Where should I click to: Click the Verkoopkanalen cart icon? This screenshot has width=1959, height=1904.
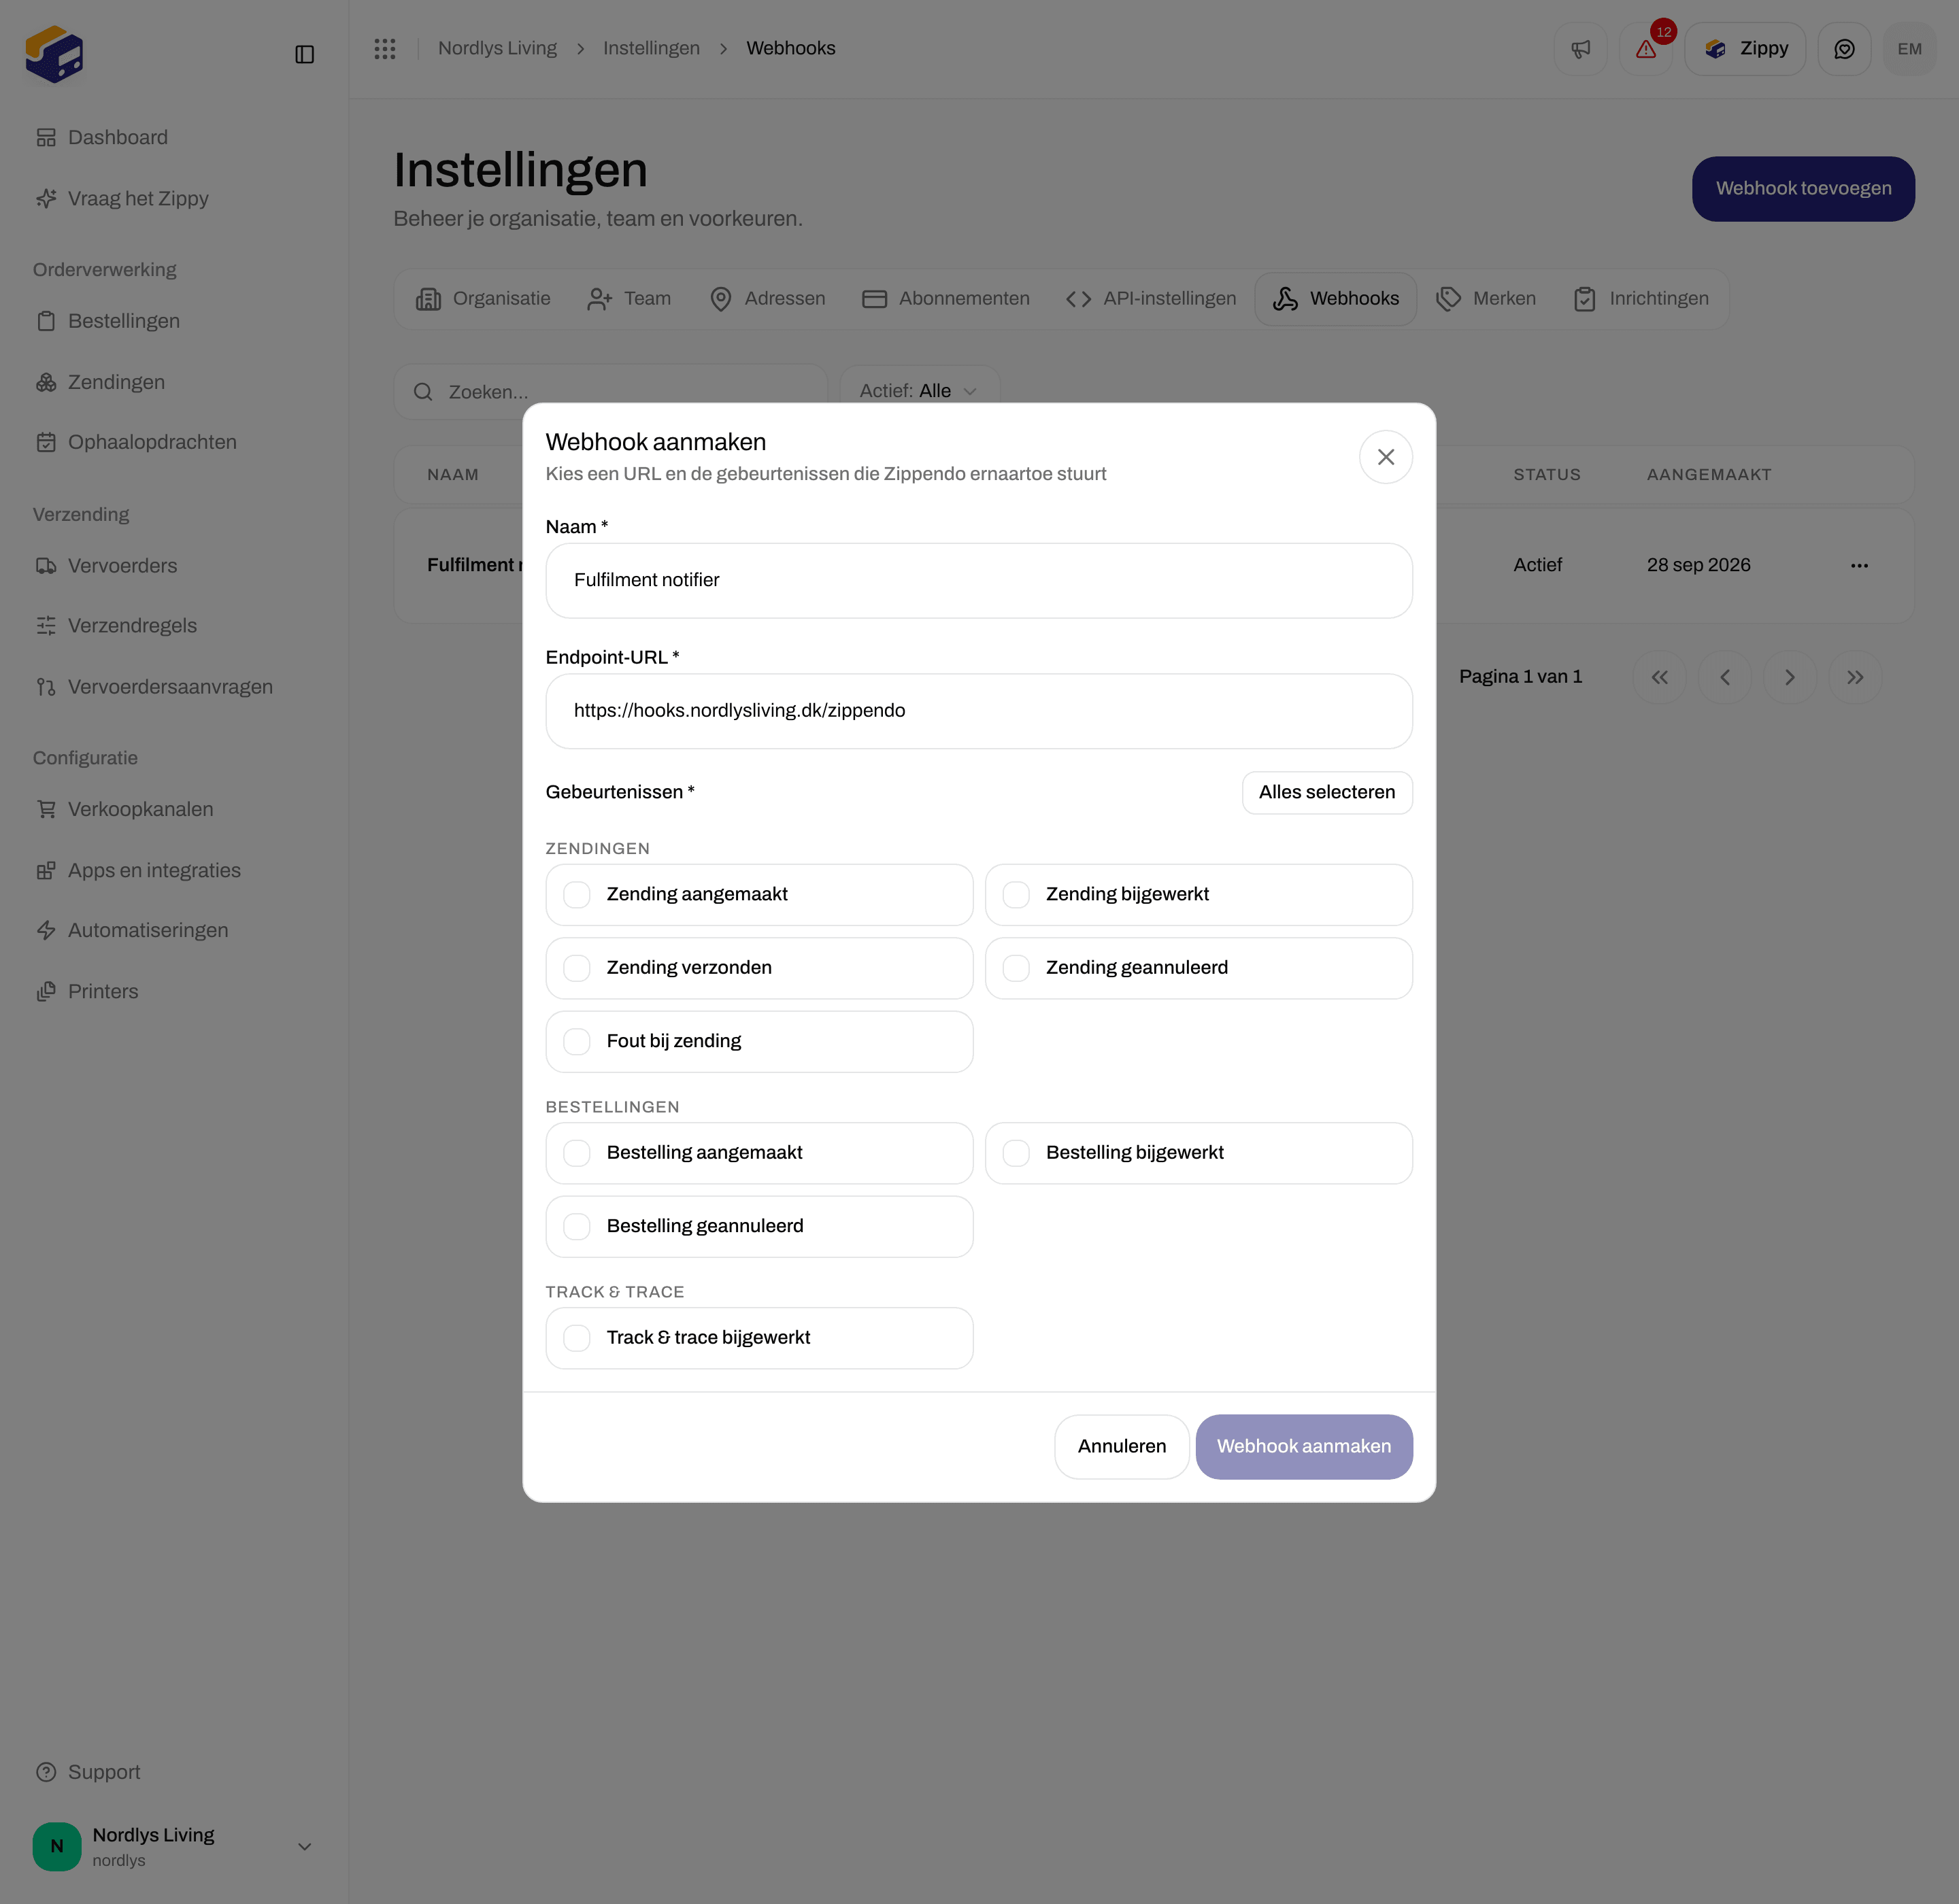click(46, 810)
